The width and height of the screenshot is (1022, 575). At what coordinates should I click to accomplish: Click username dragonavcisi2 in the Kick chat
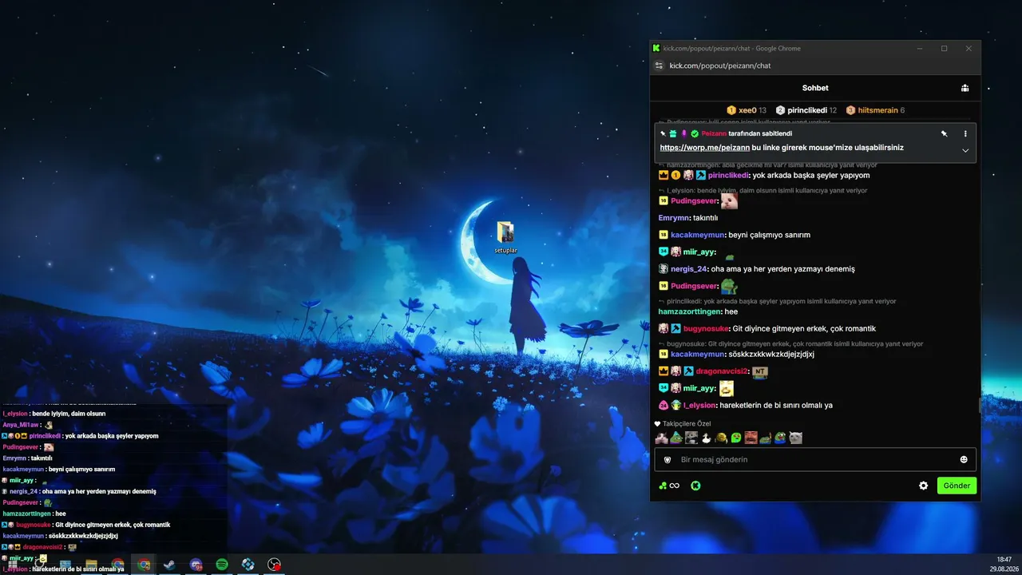point(722,371)
